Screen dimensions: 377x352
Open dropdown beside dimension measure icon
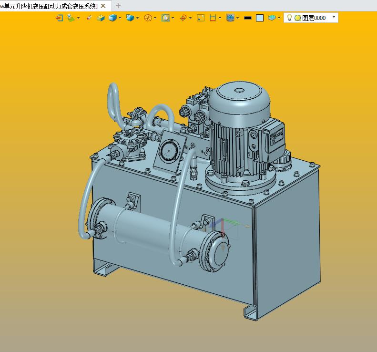(x=220, y=18)
